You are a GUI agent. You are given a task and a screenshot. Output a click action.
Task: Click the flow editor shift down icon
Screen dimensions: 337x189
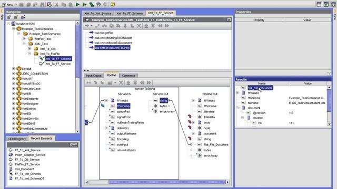[x=153, y=26]
